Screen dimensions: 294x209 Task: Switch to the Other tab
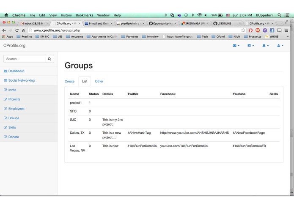pyautogui.click(x=99, y=81)
